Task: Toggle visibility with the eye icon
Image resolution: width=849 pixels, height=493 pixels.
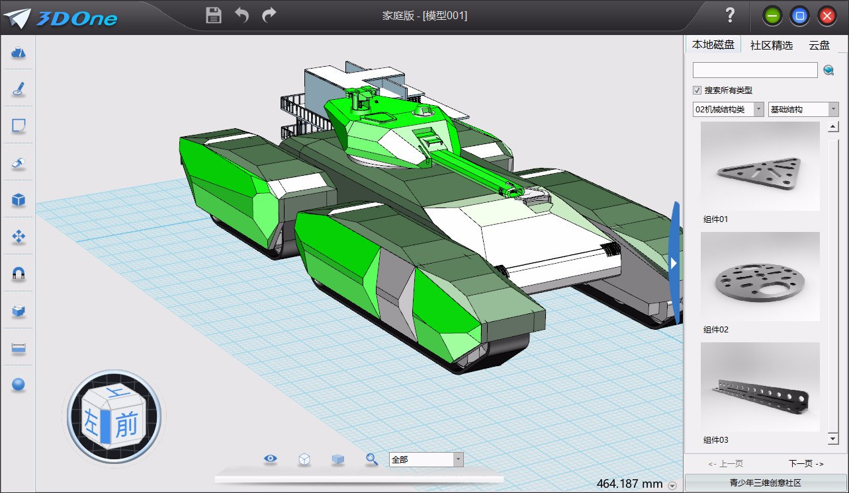Action: tap(270, 459)
